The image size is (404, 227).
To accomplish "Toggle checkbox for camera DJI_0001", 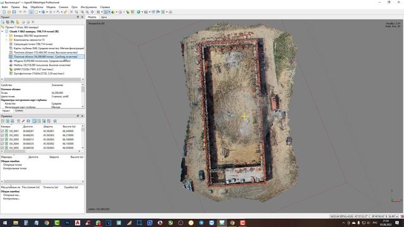I will [3, 131].
